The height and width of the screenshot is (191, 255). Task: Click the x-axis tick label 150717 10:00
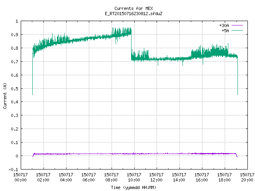pos(134,177)
